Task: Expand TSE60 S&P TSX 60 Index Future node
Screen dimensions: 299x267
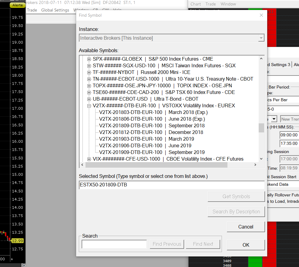Action: [89, 92]
